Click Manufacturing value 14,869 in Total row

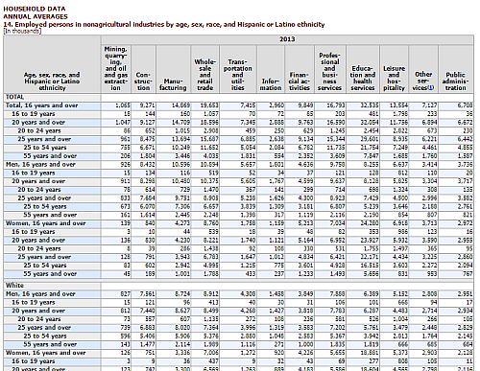tap(180, 105)
